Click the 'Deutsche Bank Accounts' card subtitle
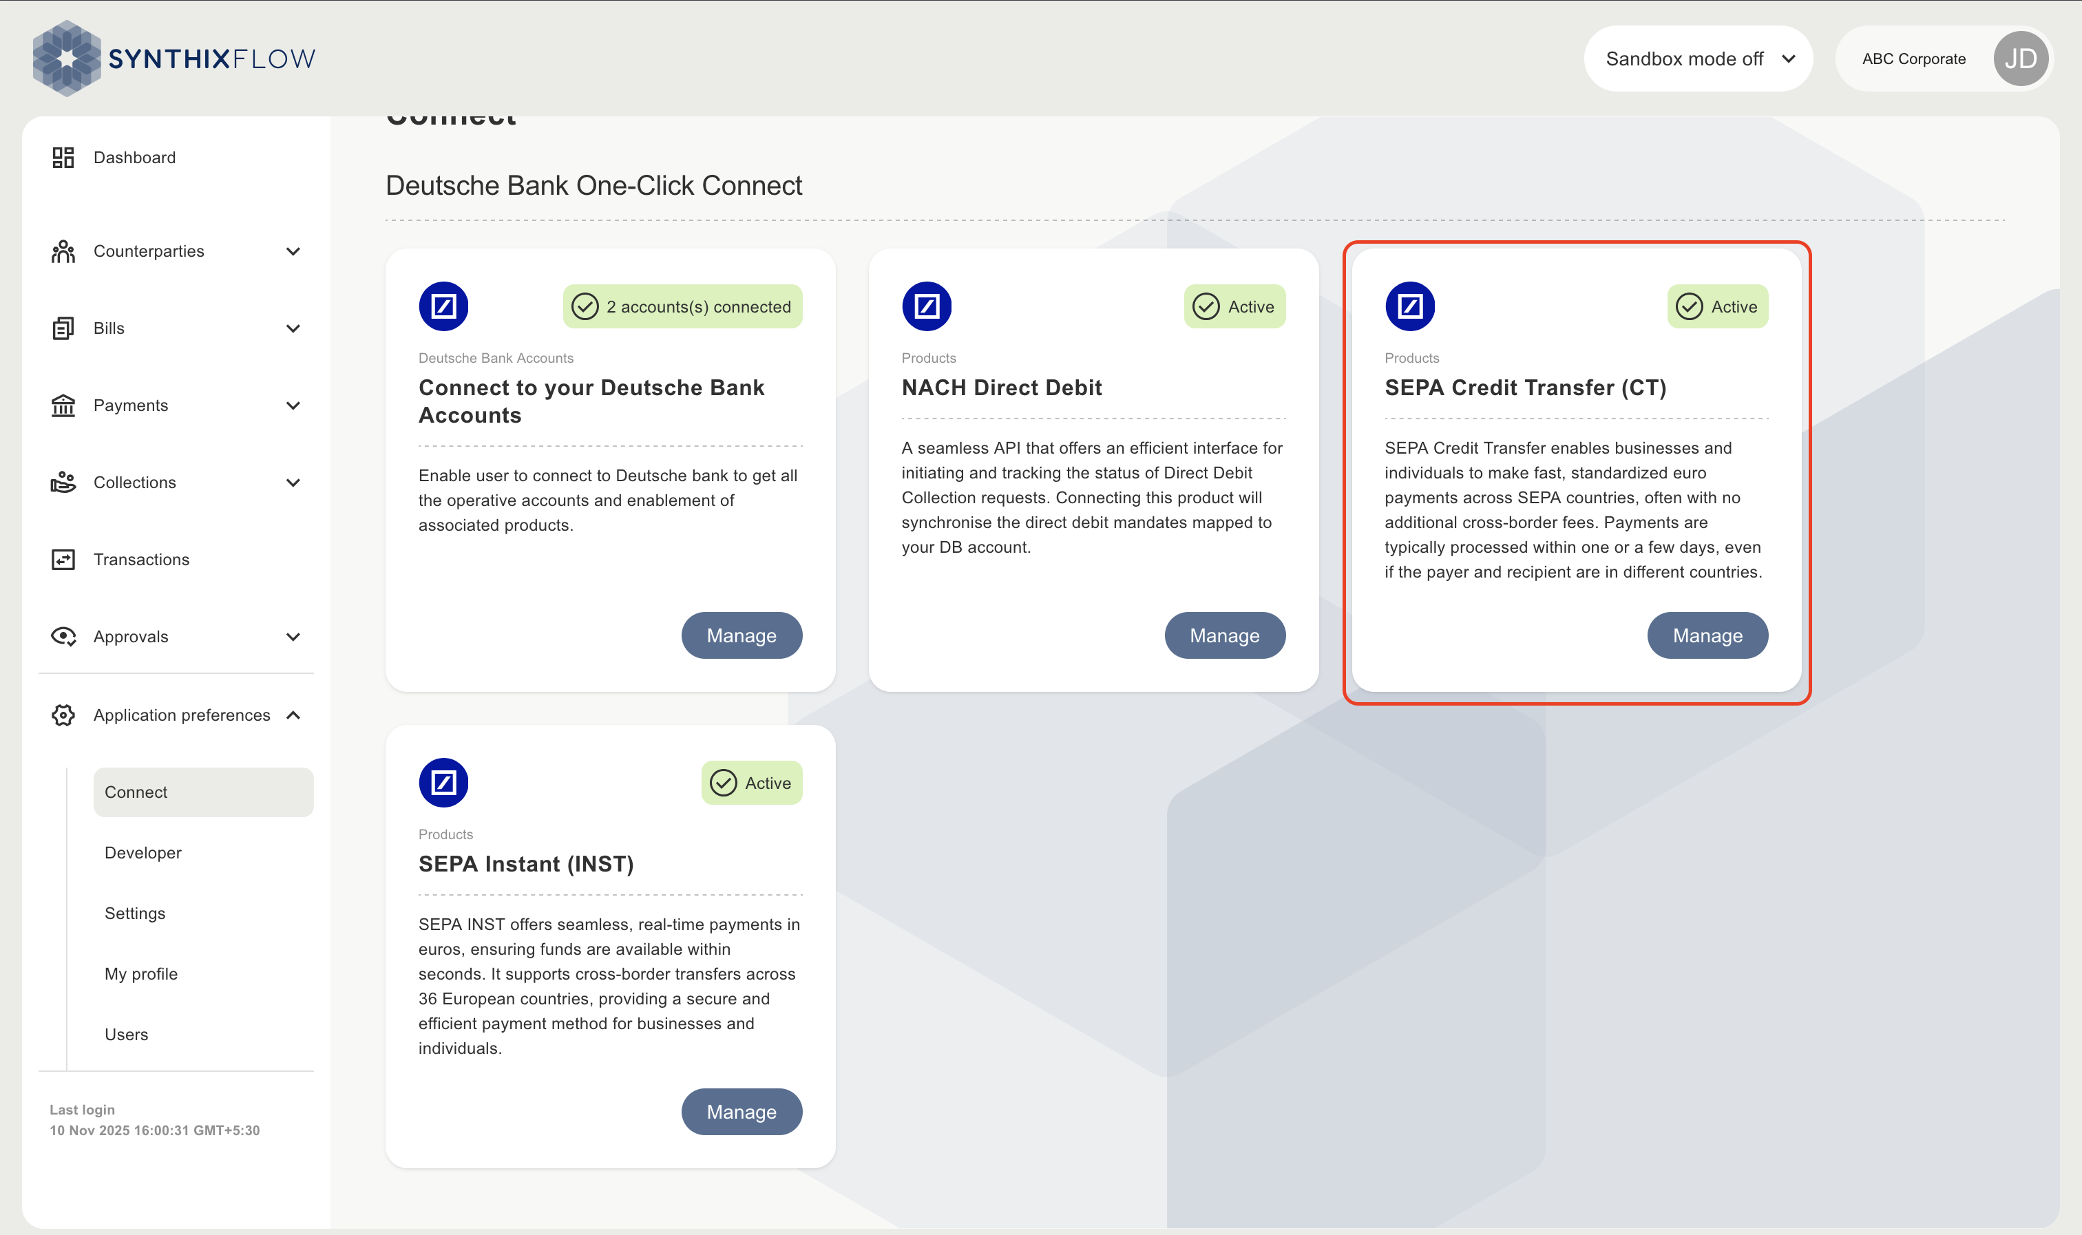The image size is (2082, 1235). (x=496, y=358)
